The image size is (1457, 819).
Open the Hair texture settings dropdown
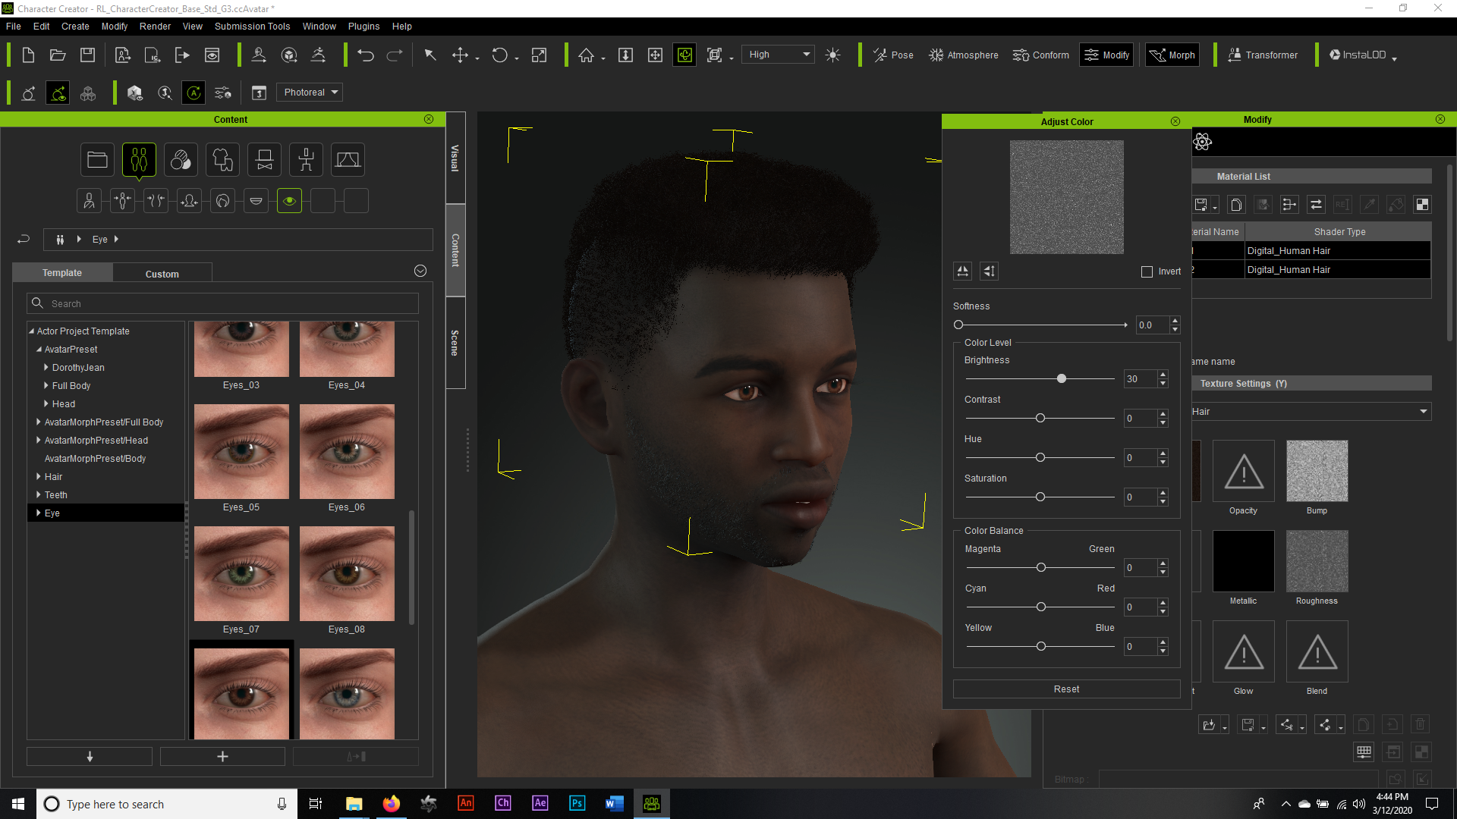1311,412
